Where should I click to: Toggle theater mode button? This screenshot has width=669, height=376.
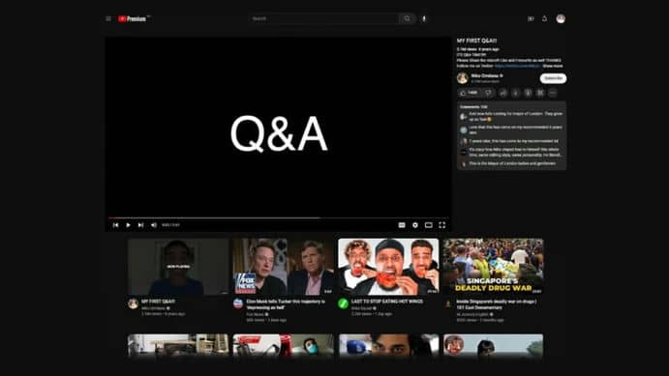(x=428, y=225)
